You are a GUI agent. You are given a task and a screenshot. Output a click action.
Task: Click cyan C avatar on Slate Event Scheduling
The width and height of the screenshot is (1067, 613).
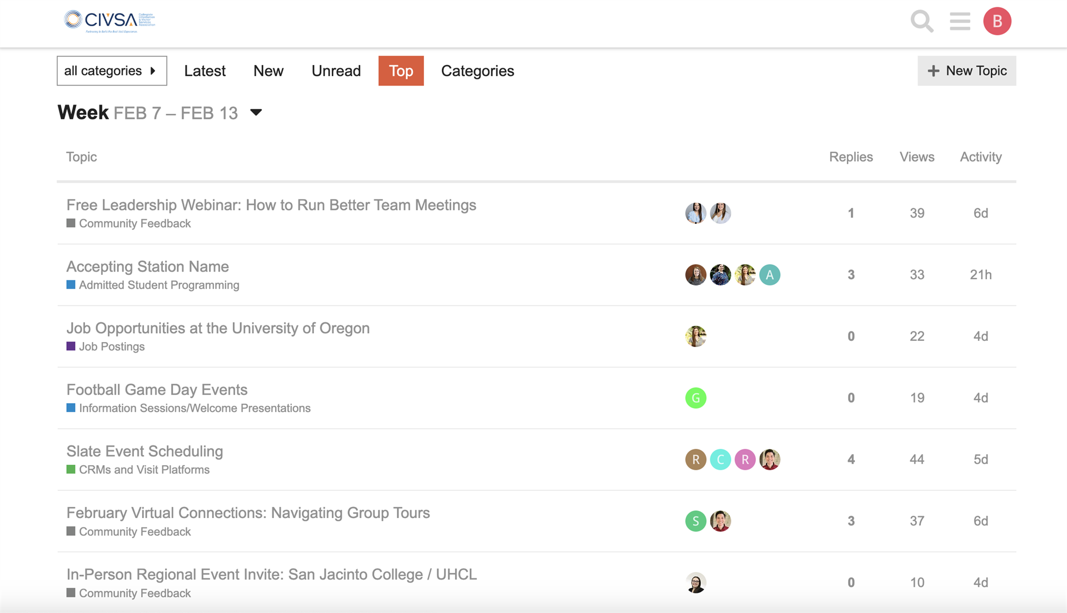pyautogui.click(x=720, y=460)
